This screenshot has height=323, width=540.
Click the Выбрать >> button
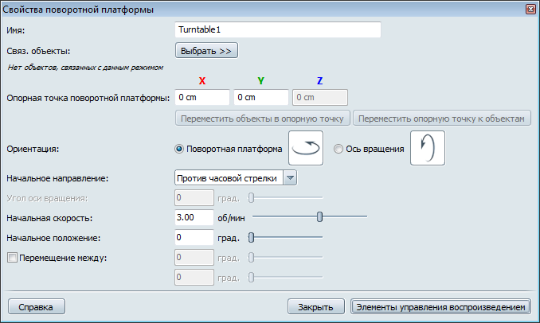[206, 51]
